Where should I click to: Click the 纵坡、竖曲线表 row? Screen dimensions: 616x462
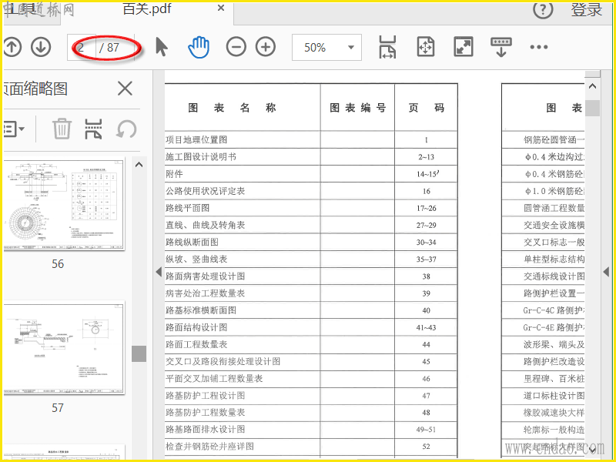tap(311, 259)
